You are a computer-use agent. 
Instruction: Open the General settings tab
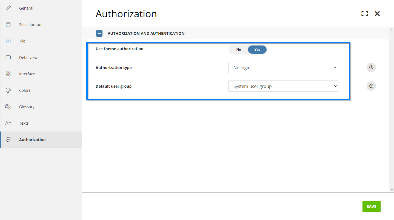point(41,8)
